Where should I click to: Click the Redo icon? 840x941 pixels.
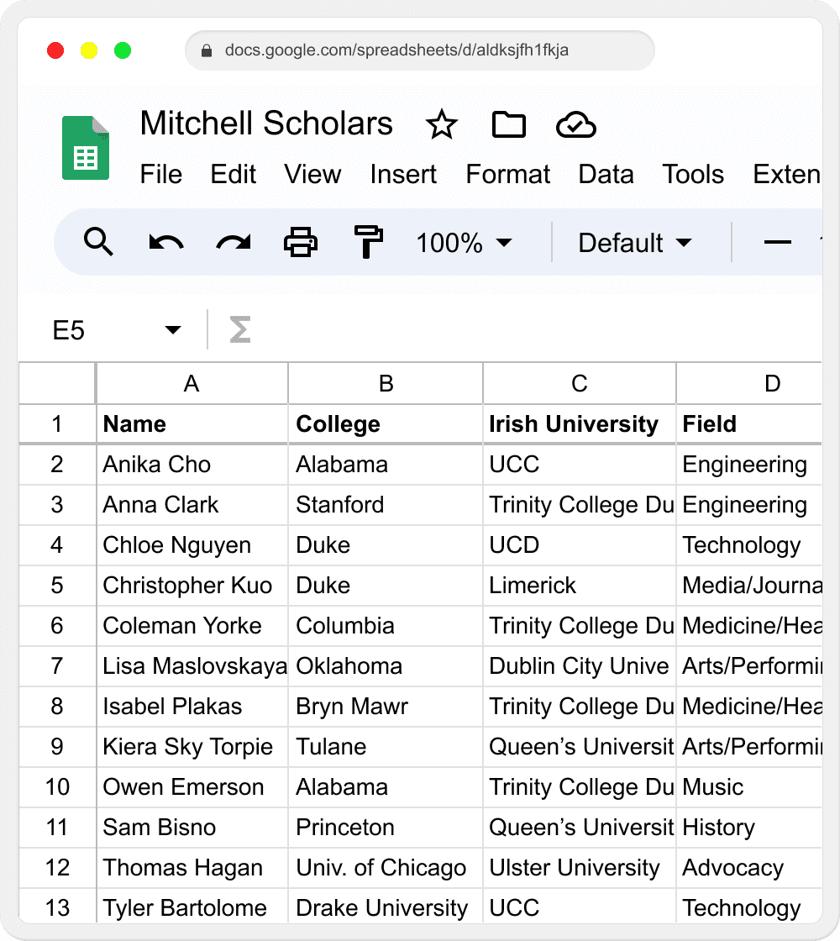[x=232, y=243]
